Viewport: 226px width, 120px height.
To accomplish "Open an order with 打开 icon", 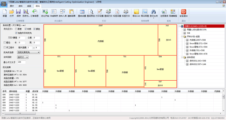I will click(x=12, y=13).
